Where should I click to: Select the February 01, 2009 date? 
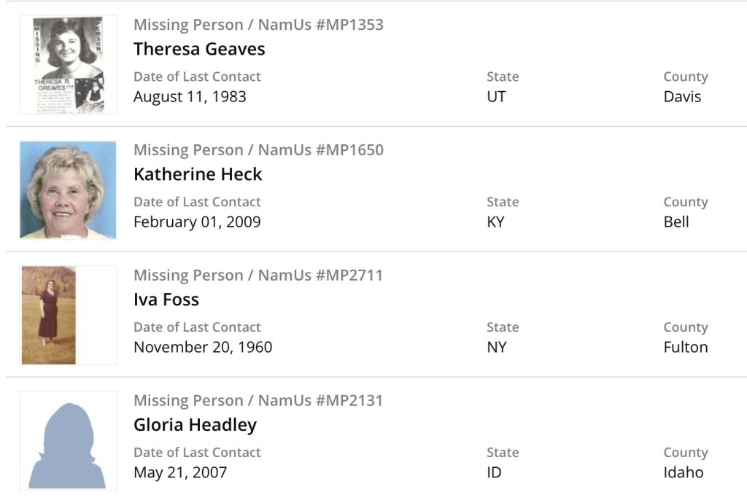197,222
